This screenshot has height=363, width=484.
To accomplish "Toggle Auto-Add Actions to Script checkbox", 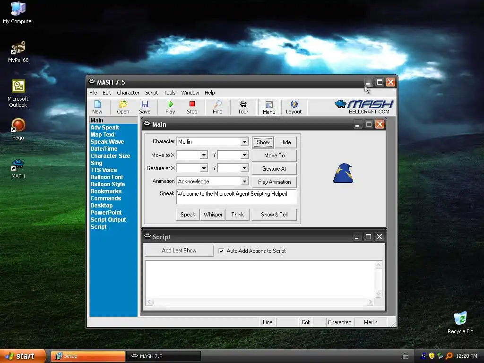I will 221,251.
